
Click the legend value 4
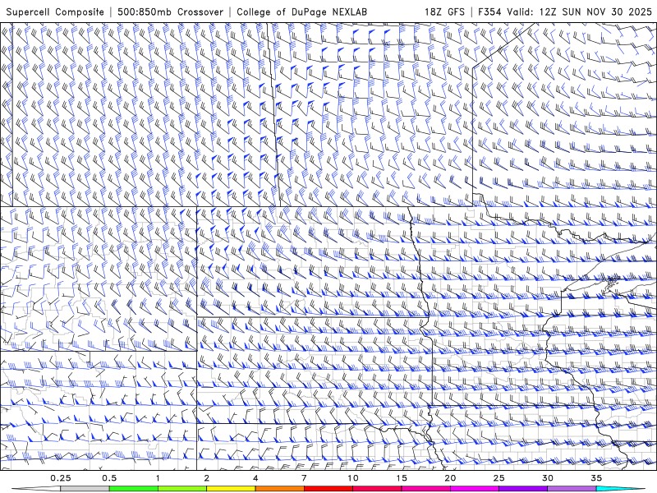point(255,478)
